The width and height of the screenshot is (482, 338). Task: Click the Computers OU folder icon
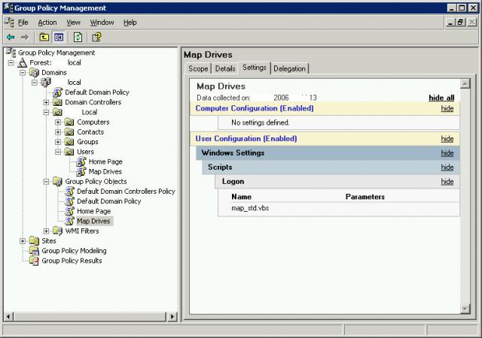click(69, 122)
